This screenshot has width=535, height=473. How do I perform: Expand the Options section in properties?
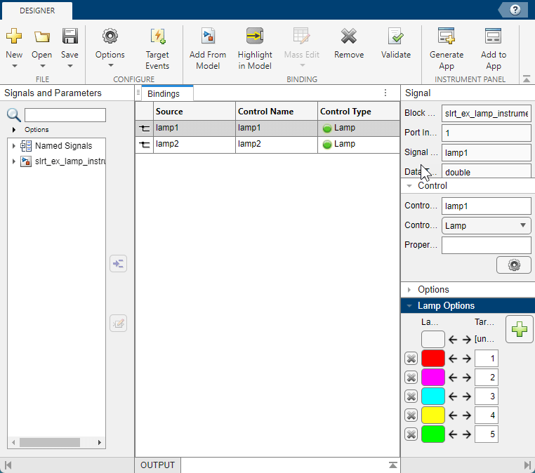point(433,289)
